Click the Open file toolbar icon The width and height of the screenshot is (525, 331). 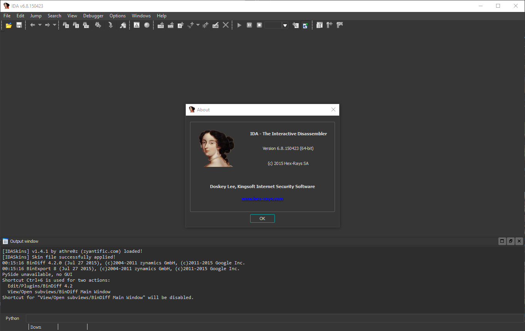pyautogui.click(x=8, y=25)
